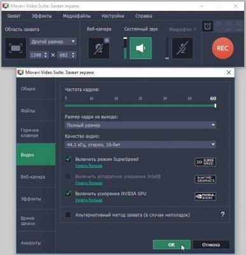246x255 pixels.
Task: Open the Медиафайлы menu
Action: coord(77,16)
